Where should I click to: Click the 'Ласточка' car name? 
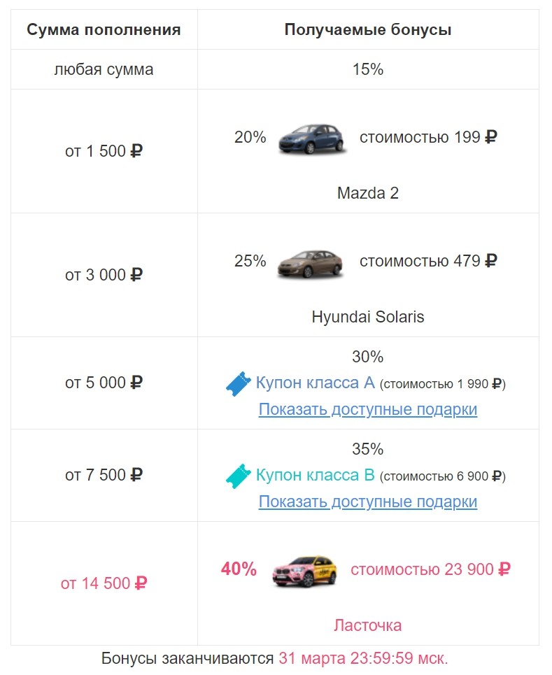(x=367, y=625)
